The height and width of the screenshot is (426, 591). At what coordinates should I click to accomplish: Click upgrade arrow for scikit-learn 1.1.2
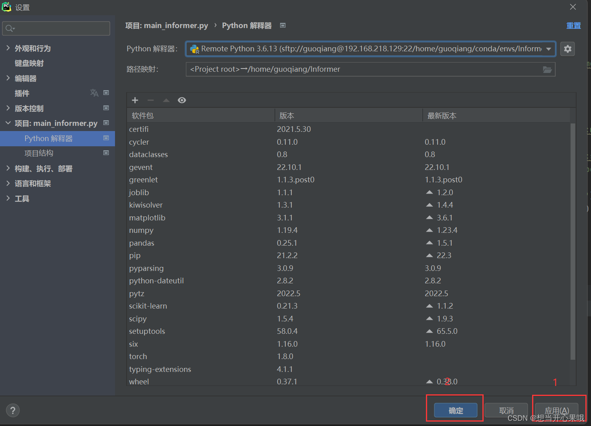[430, 306]
